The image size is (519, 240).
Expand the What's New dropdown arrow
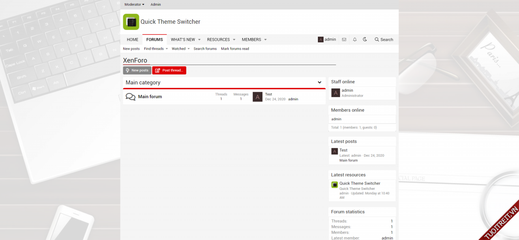click(x=199, y=40)
